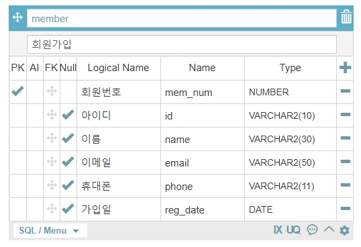Toggle the Null checkmark for the phone column
361x247 pixels.
(x=68, y=185)
